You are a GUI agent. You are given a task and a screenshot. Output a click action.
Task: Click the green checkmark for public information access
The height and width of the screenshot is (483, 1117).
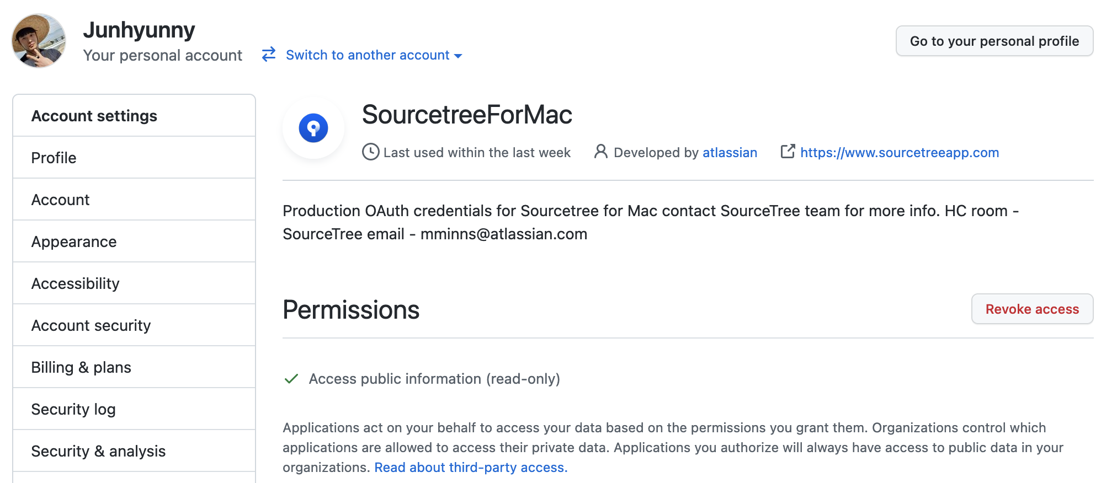pyautogui.click(x=291, y=379)
